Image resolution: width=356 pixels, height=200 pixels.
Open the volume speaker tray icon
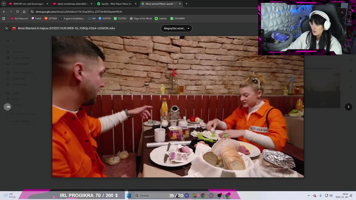[x=331, y=196]
